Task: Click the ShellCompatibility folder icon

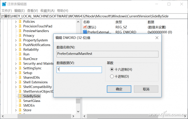Action: (20, 87)
